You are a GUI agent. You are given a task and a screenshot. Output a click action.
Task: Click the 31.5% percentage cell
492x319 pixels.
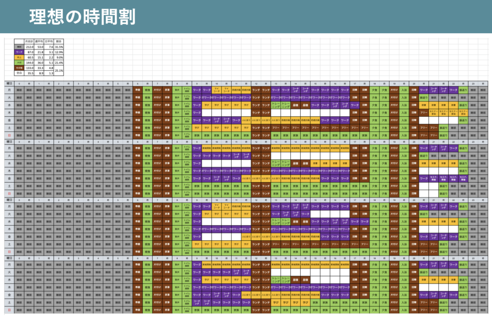59,47
